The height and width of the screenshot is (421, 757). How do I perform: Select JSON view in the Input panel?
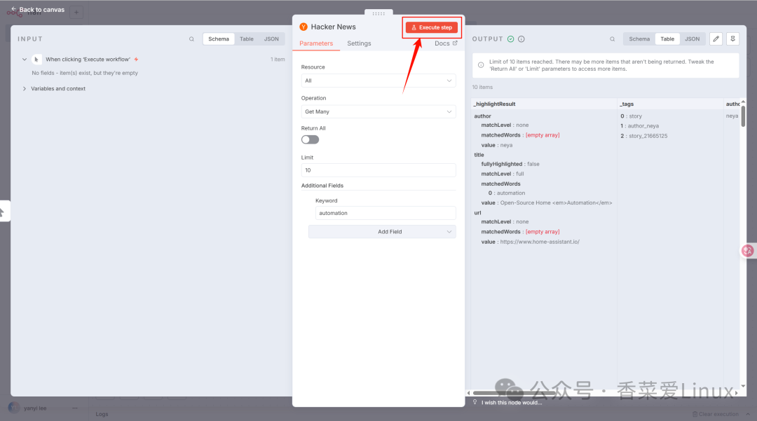pyautogui.click(x=271, y=39)
